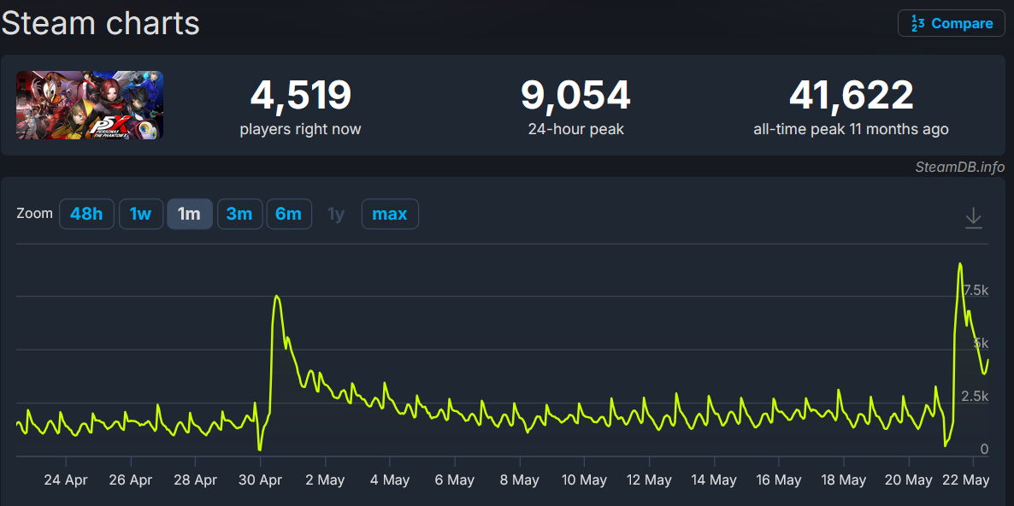Click the chart download arrow icon

click(x=973, y=218)
